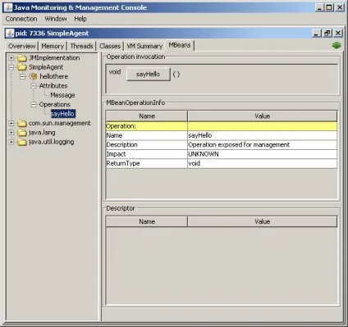Viewport: 348px width, 327px height.
Task: Click the 'UNKNOWN' impact value cell
Action: point(263,154)
